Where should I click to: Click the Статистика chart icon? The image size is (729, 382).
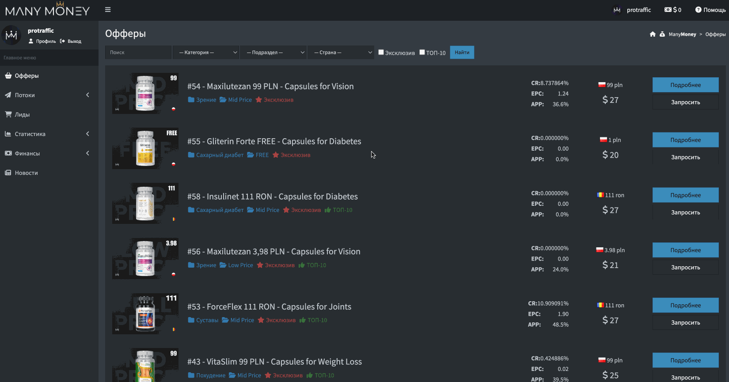[x=8, y=134]
